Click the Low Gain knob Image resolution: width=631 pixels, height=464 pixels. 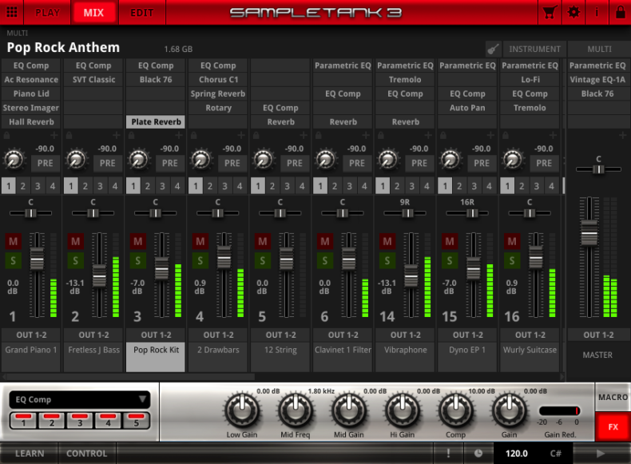(242, 410)
